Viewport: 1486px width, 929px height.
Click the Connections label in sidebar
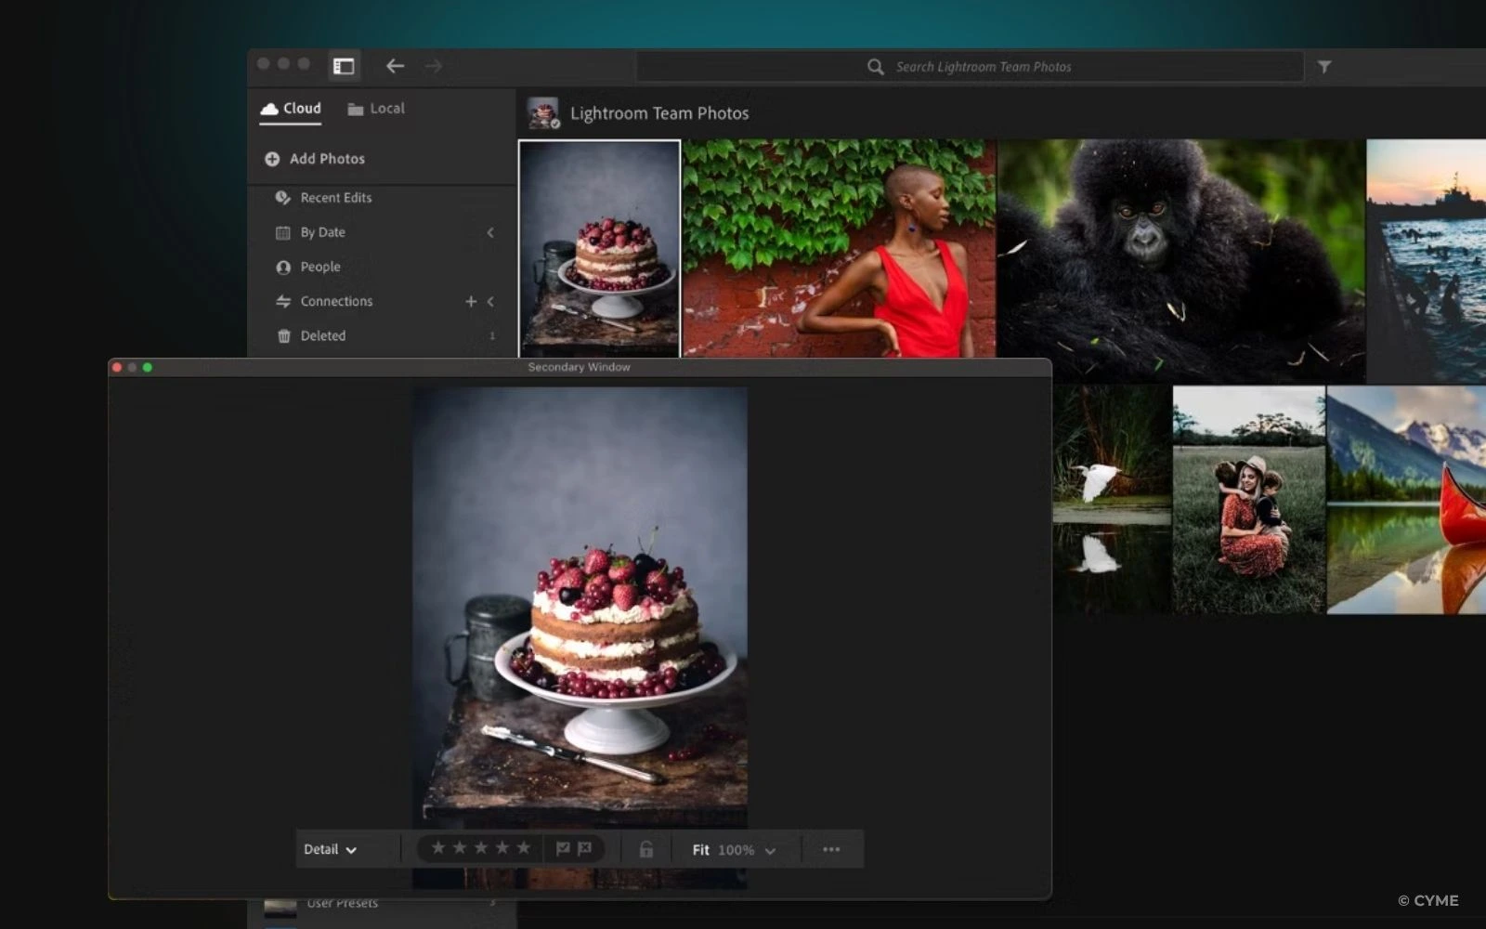pyautogui.click(x=336, y=301)
